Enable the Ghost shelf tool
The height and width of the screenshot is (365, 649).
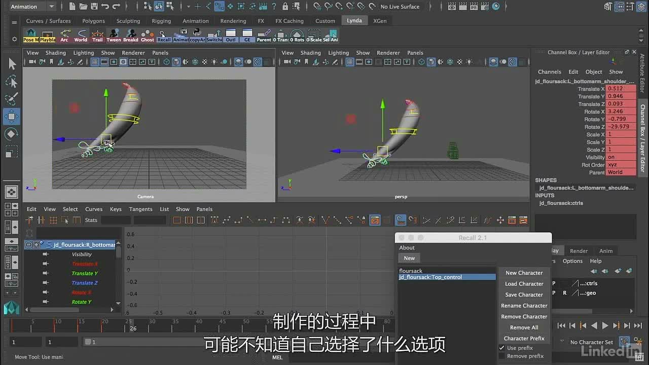pyautogui.click(x=148, y=35)
